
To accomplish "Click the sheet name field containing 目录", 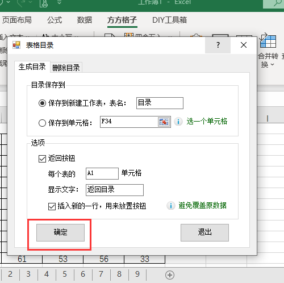I will [160, 103].
